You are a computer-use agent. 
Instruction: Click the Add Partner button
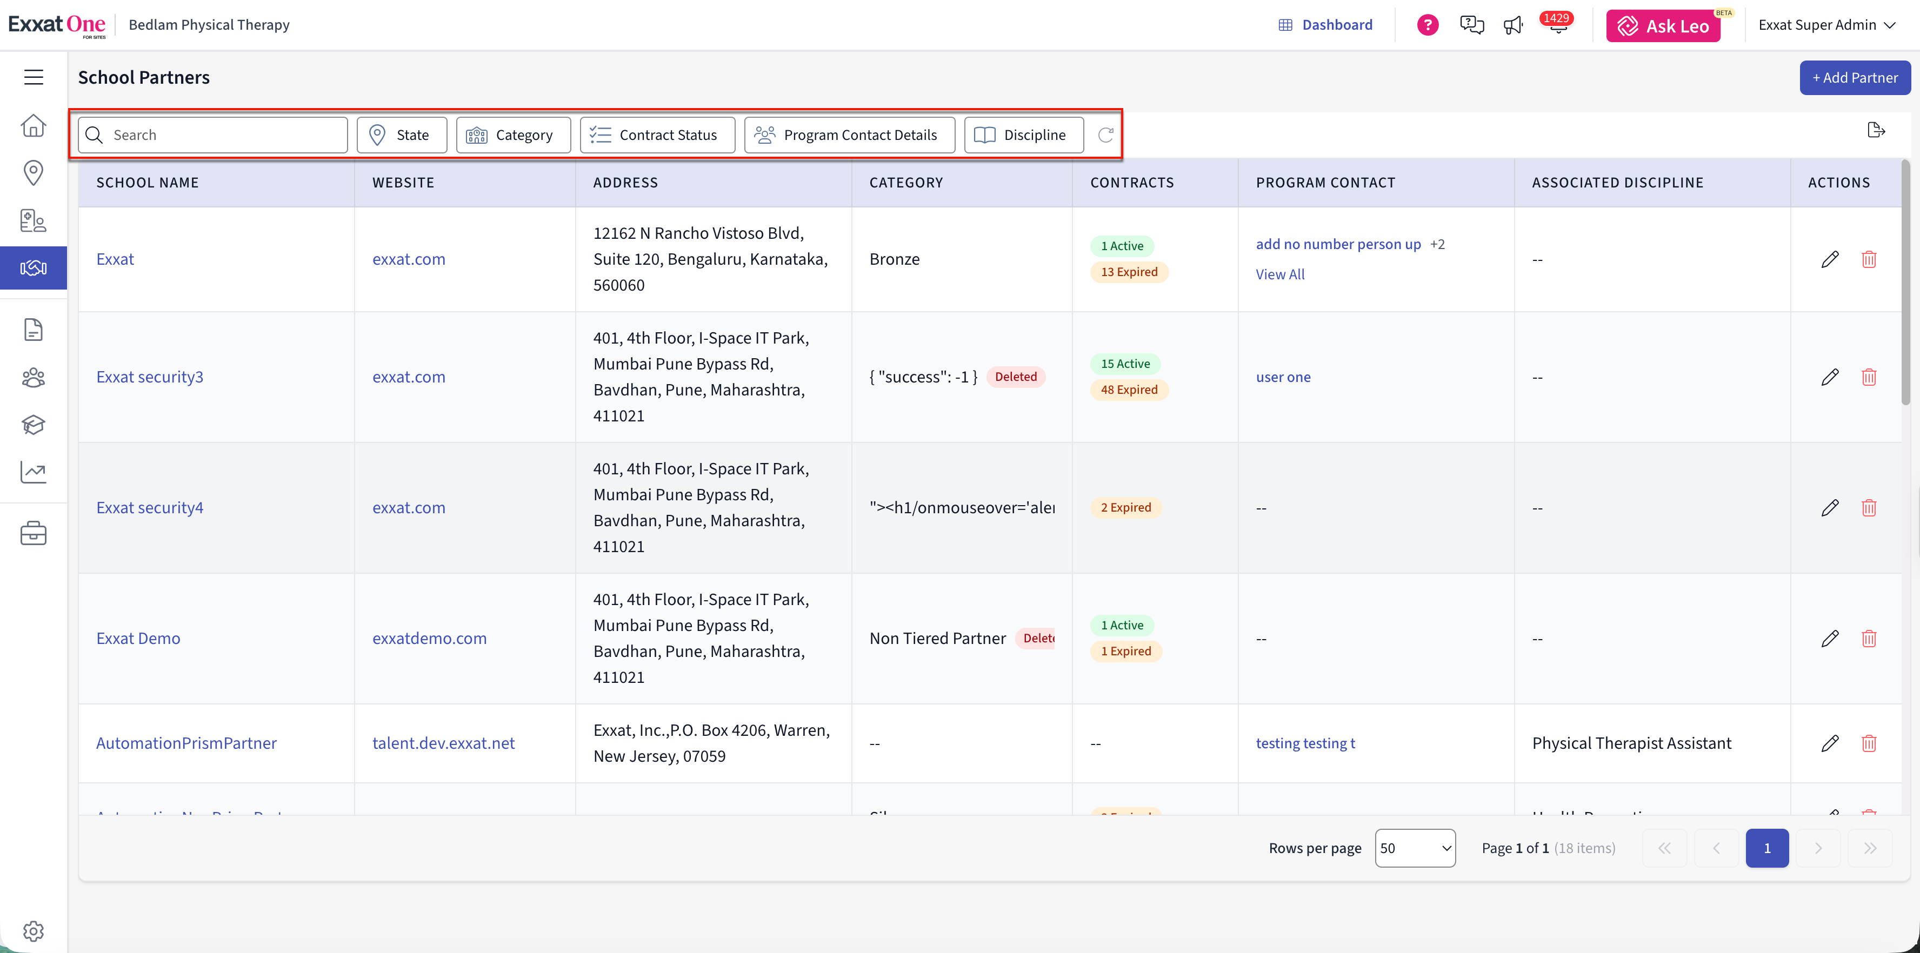tap(1855, 77)
